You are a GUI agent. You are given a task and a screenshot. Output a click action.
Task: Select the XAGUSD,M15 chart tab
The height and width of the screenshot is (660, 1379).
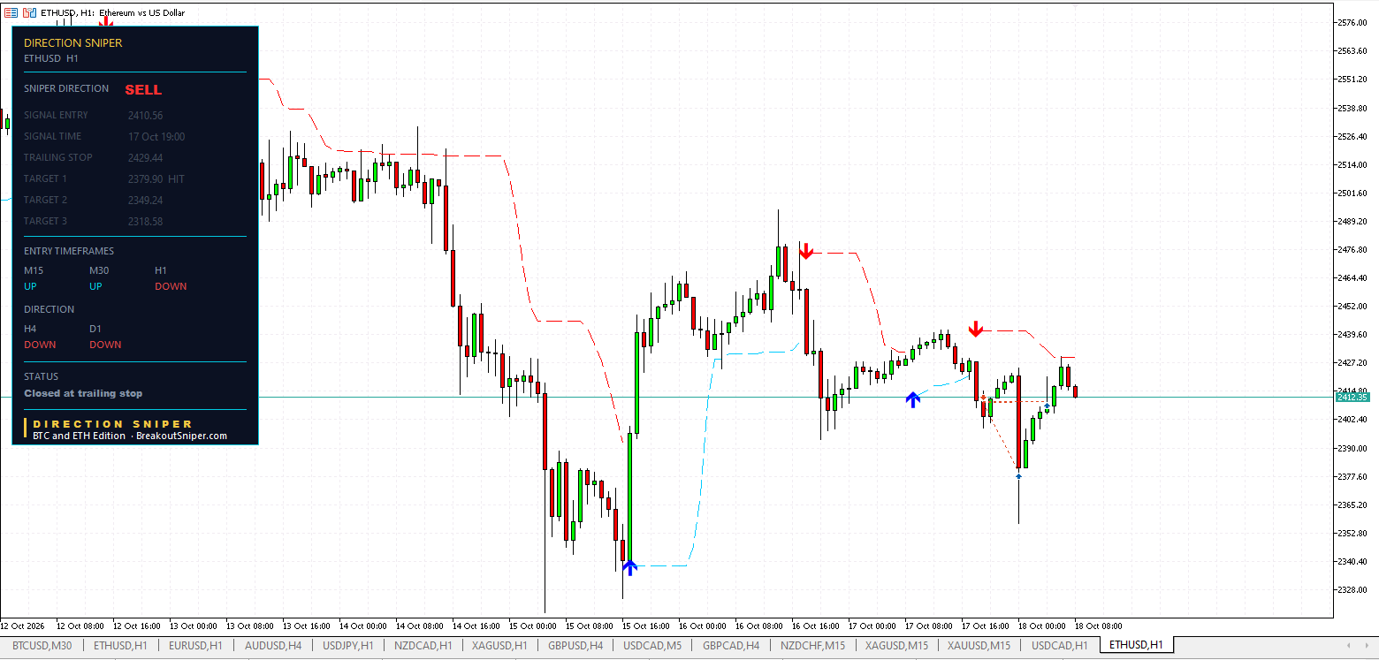(x=896, y=646)
